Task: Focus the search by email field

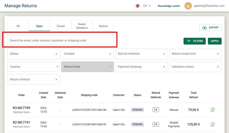Action: coord(61,40)
